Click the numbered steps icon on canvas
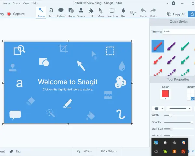195x156 pixels. (120, 82)
